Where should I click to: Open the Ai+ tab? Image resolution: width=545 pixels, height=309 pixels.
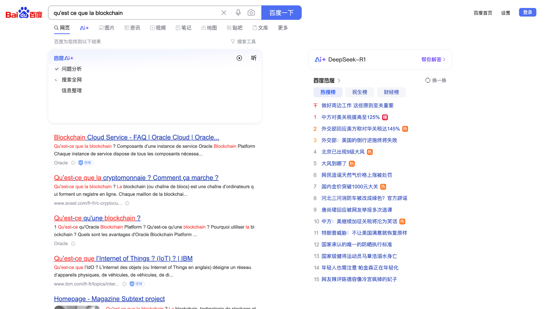point(84,28)
